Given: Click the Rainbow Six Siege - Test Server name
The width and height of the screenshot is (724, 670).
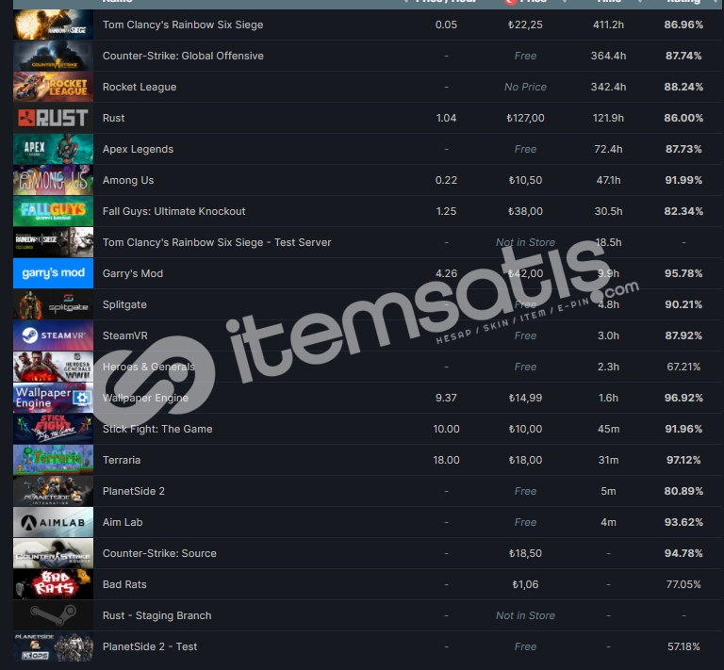Looking at the screenshot, I should click(x=217, y=243).
